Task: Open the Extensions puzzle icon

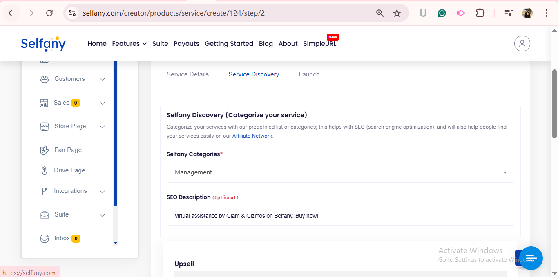Action: (x=480, y=13)
